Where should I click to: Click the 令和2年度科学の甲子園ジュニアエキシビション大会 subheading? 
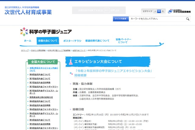tap(113, 73)
